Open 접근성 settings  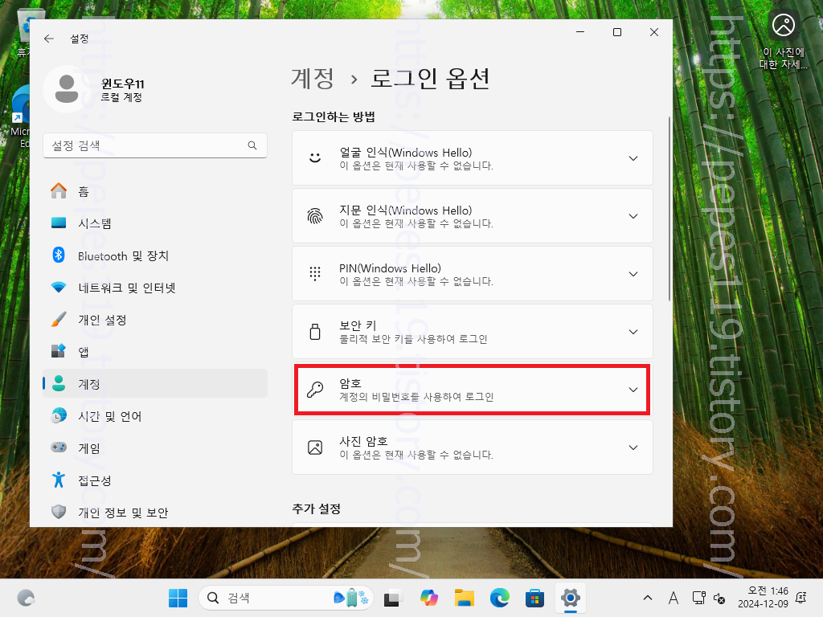[x=155, y=480]
